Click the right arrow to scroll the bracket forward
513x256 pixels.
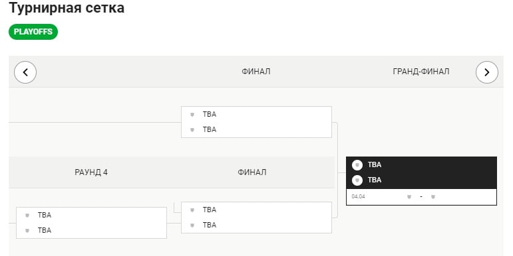(x=487, y=72)
